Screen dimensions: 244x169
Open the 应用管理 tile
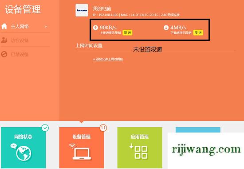(140, 148)
